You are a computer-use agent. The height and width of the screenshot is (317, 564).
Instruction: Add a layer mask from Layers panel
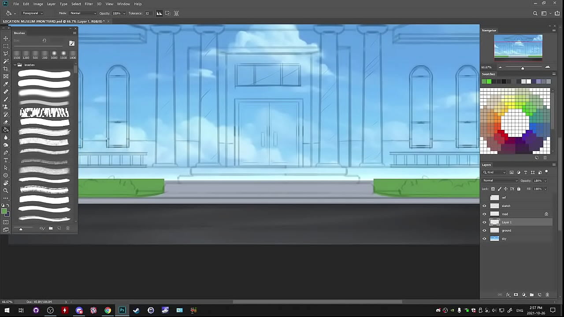pyautogui.click(x=516, y=295)
